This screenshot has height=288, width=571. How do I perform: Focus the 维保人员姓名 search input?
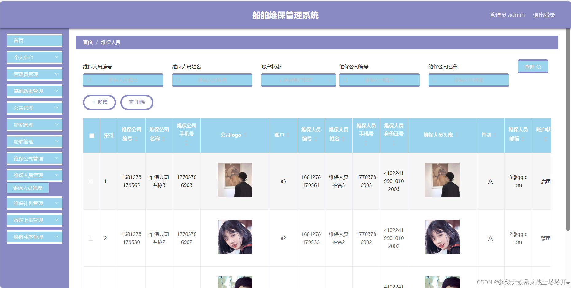tap(212, 80)
